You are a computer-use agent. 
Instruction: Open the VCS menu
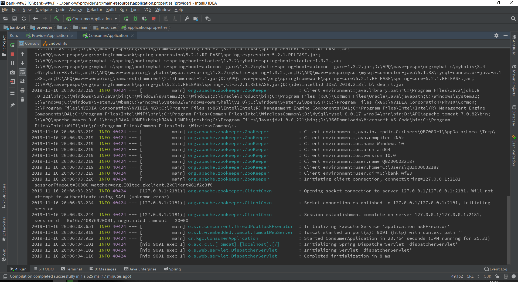coord(148,10)
